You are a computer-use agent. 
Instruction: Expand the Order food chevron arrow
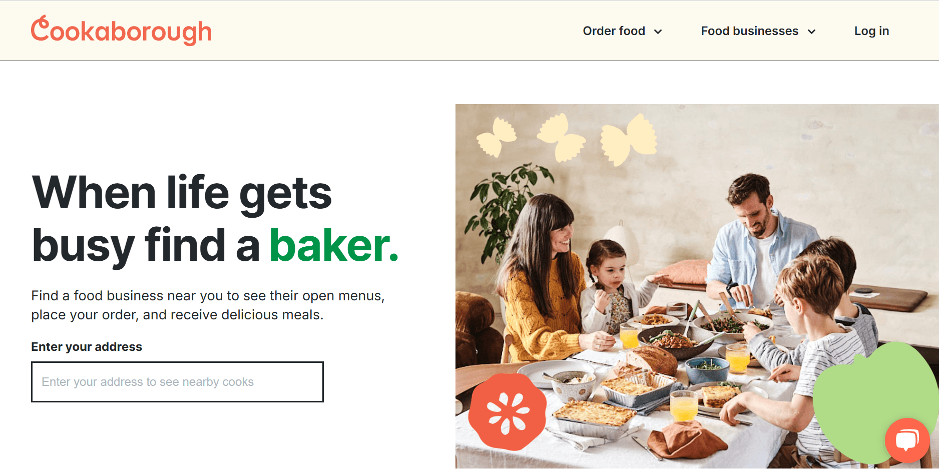(658, 32)
